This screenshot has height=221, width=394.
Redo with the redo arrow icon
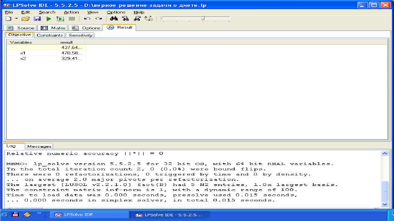pyautogui.click(x=99, y=19)
